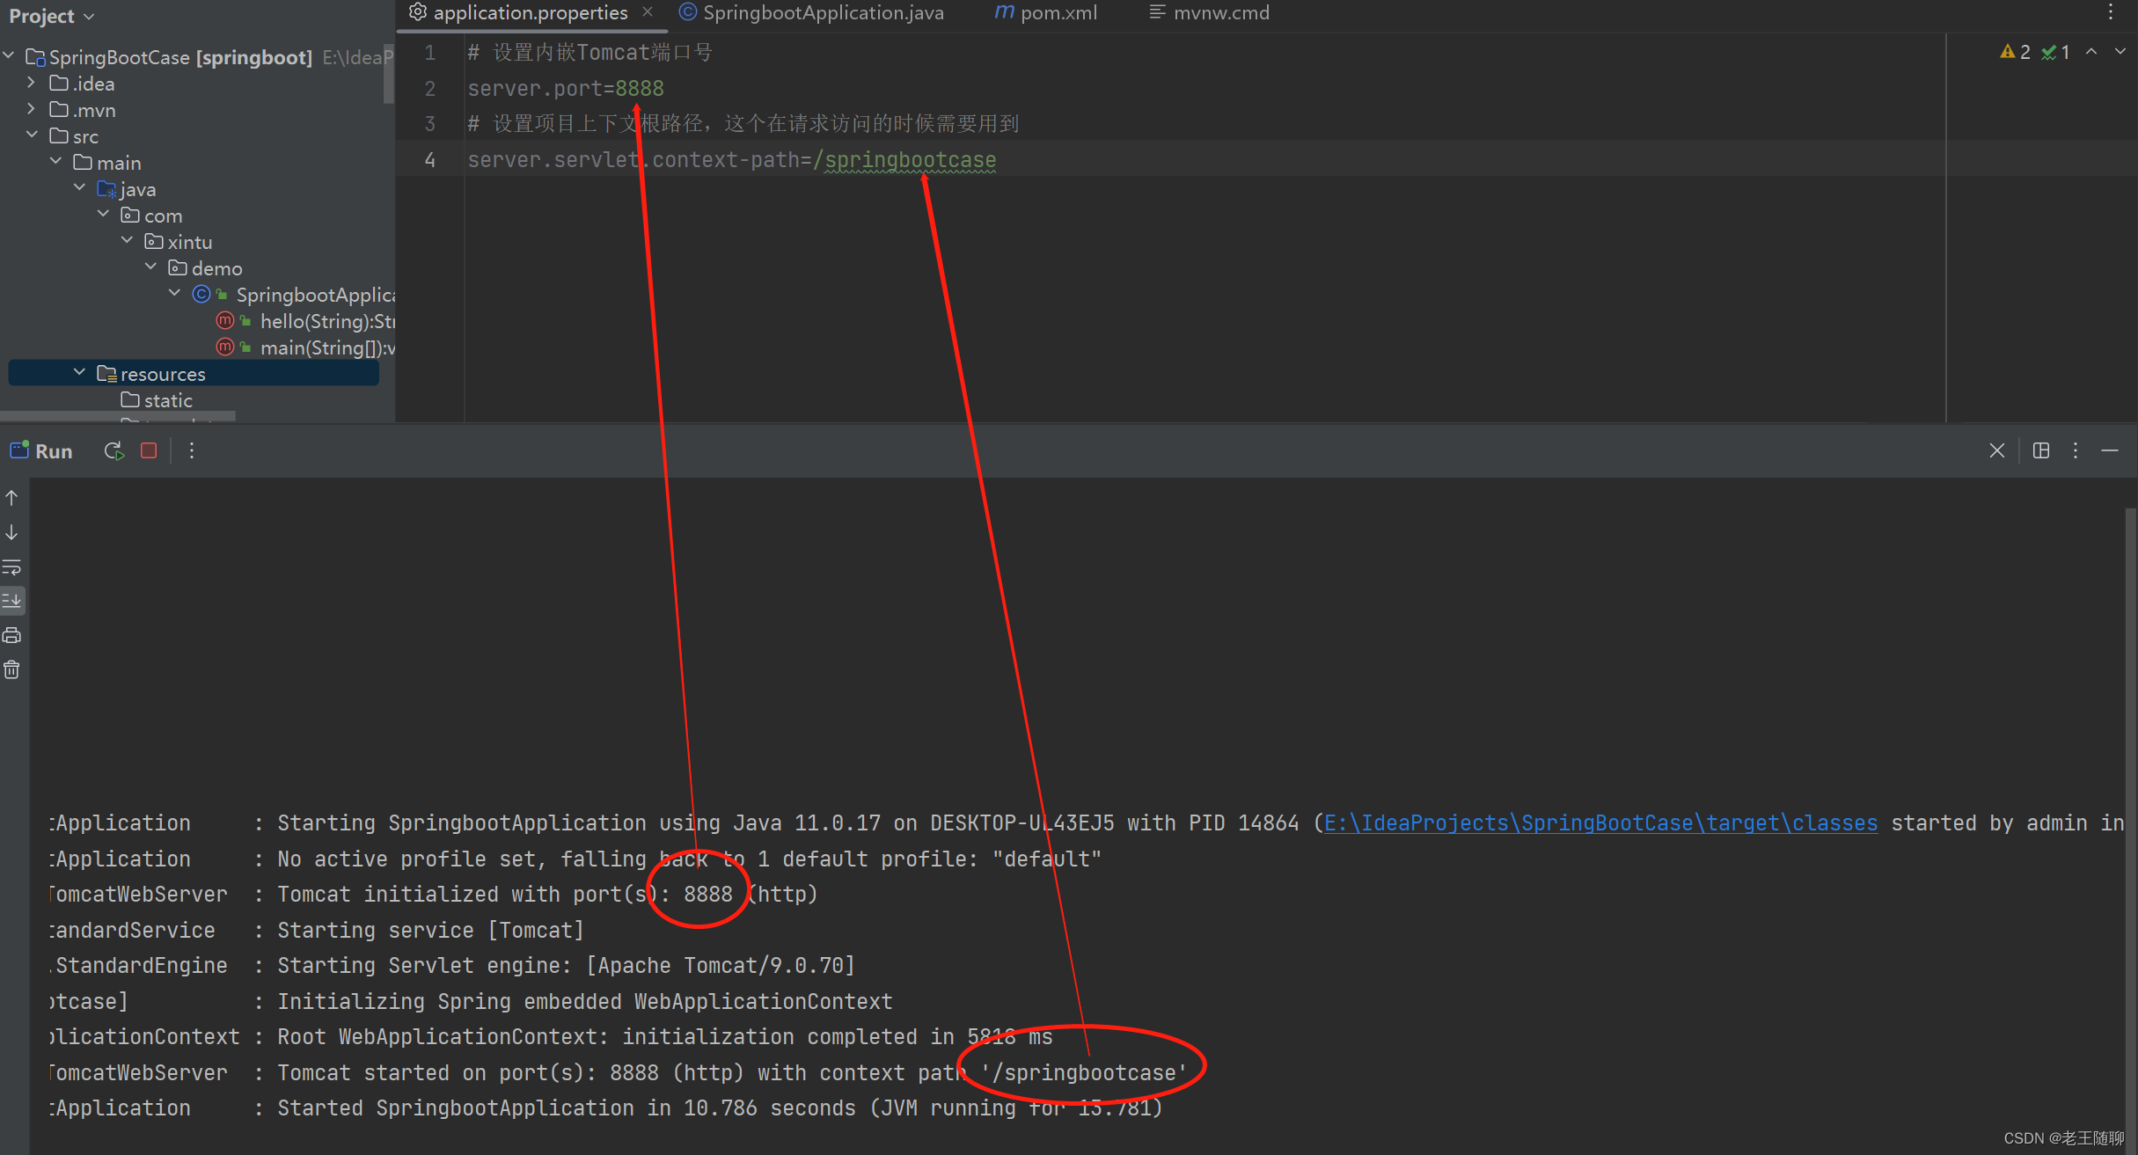Open Run tool window options menu
The width and height of the screenshot is (2138, 1155).
tap(2076, 450)
